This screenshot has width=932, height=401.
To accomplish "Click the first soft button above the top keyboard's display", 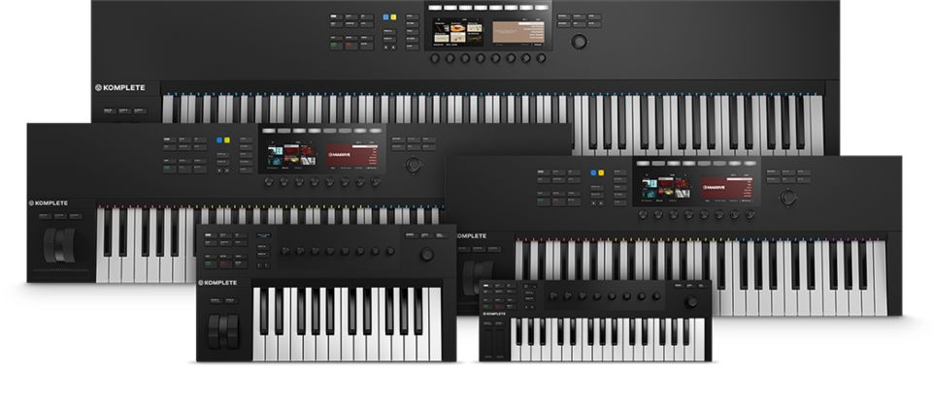I will click(x=434, y=8).
